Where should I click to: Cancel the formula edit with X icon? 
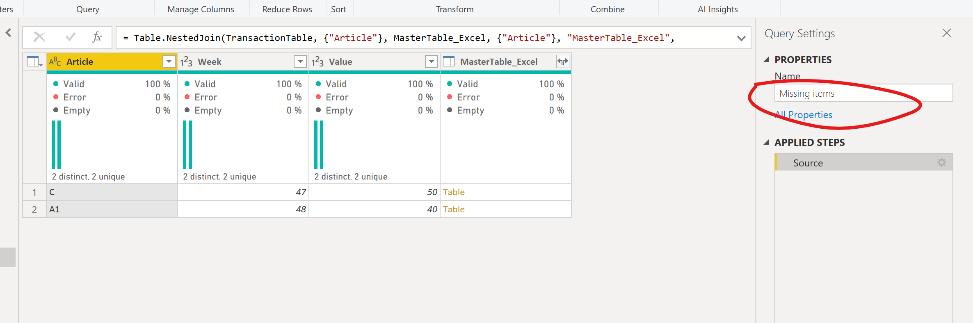(39, 37)
